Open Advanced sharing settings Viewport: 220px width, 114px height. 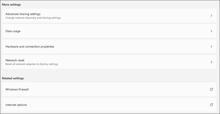click(x=23, y=14)
